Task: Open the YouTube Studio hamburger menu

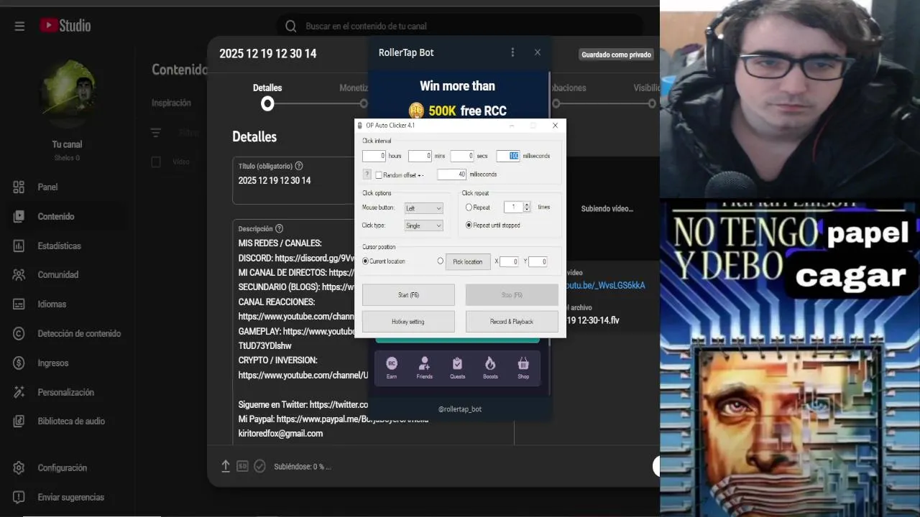Action: tap(19, 26)
